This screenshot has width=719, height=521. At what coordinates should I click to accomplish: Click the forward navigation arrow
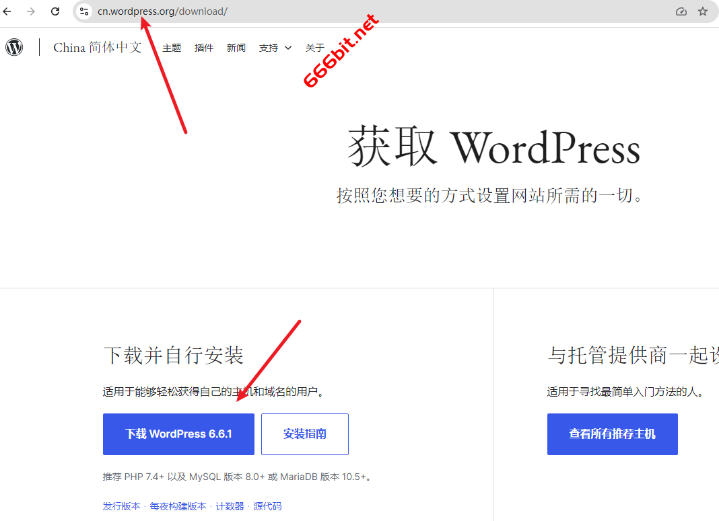click(x=31, y=11)
